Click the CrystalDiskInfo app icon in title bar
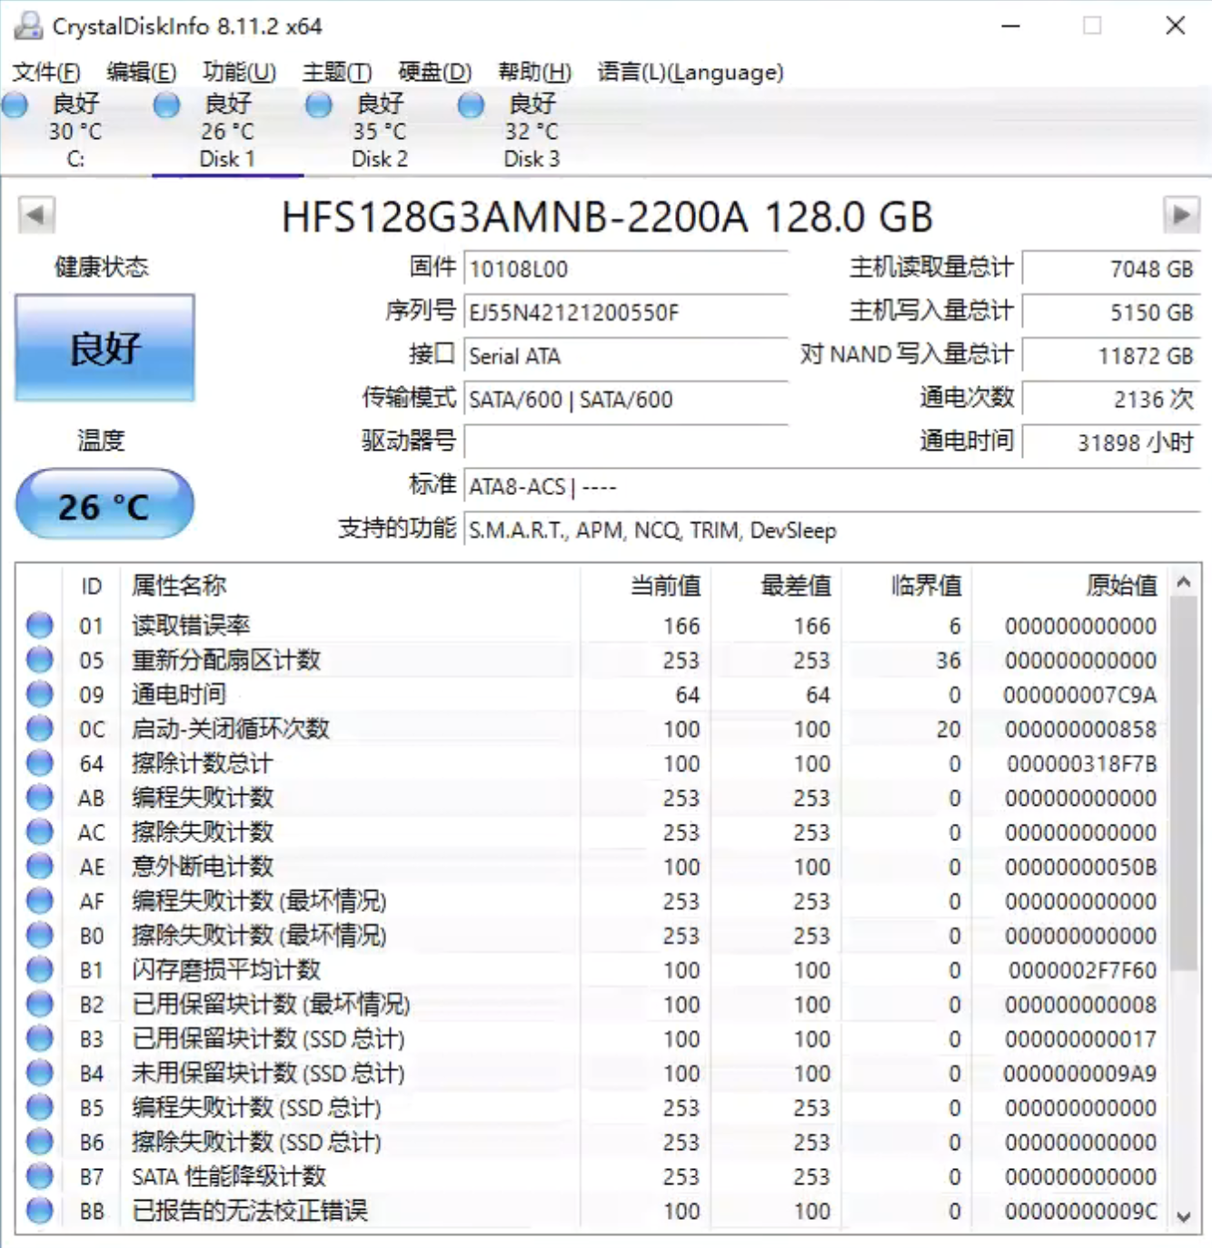Viewport: 1212px width, 1248px height. (28, 25)
